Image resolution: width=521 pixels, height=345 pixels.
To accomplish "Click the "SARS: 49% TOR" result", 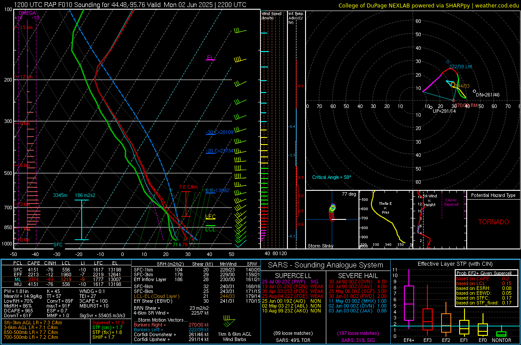I will pyautogui.click(x=293, y=340).
